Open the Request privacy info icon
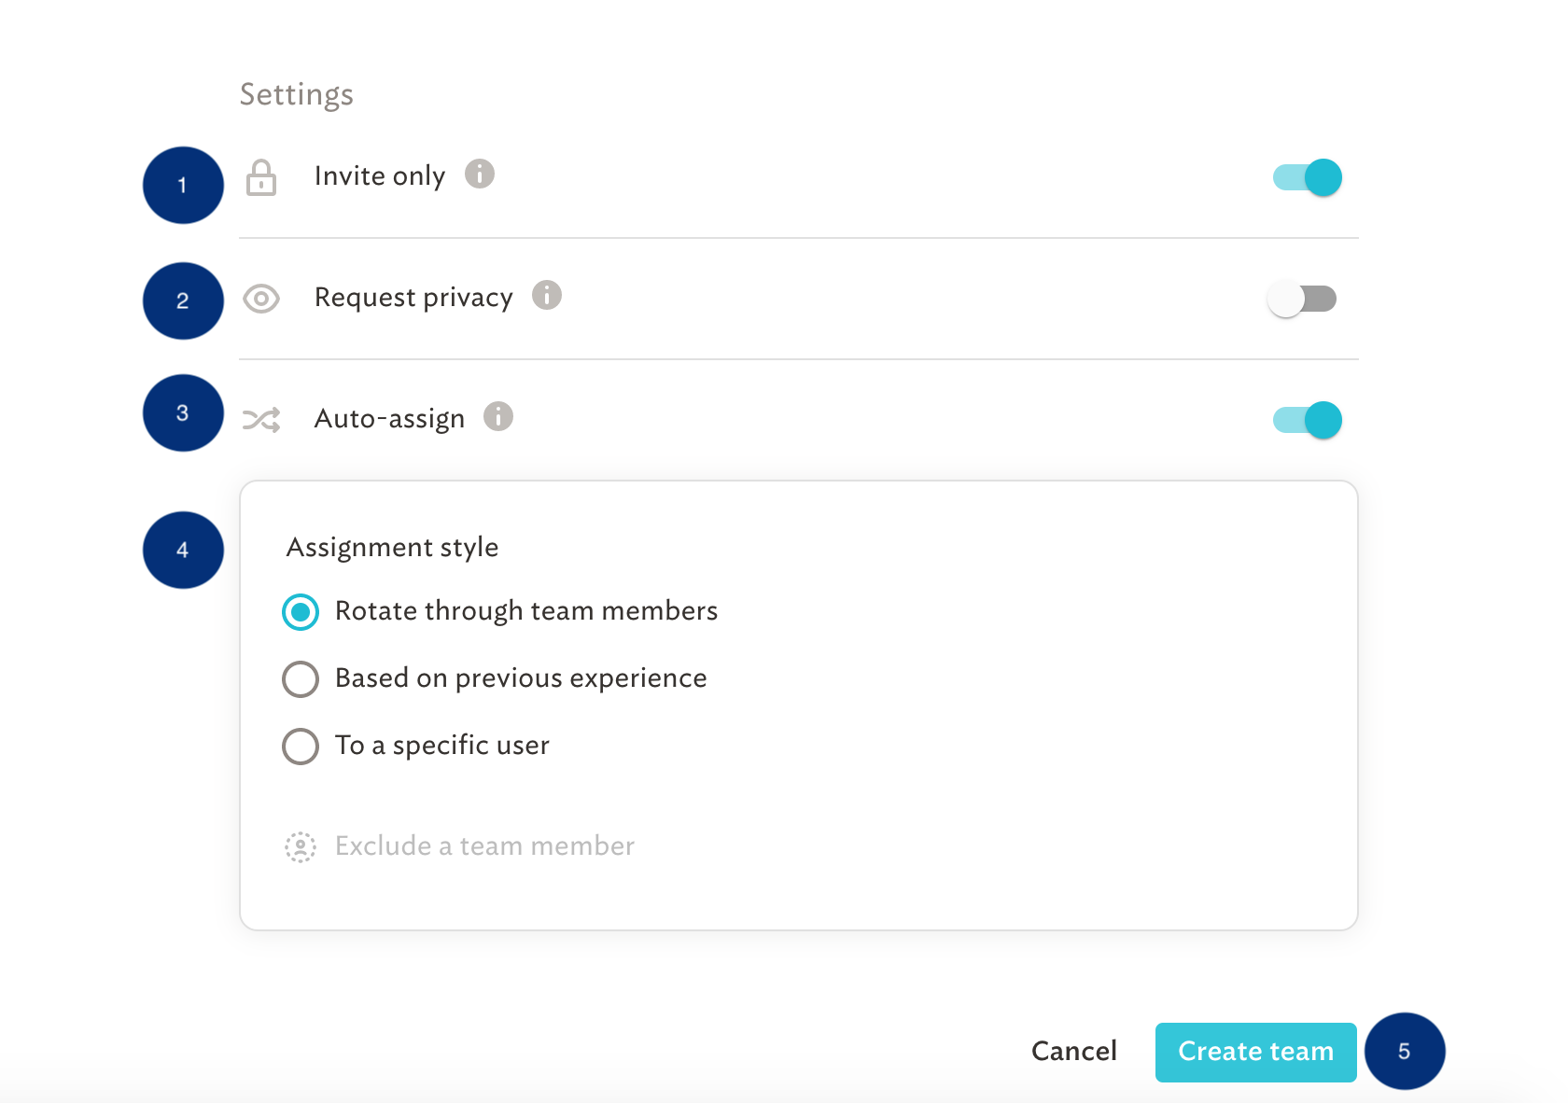The height and width of the screenshot is (1103, 1568). click(x=547, y=295)
